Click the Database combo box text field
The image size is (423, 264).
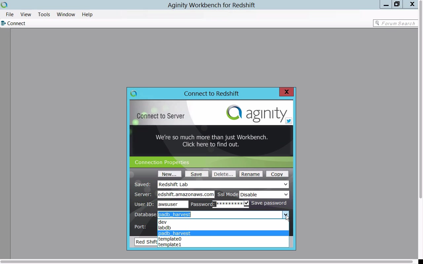click(220, 214)
